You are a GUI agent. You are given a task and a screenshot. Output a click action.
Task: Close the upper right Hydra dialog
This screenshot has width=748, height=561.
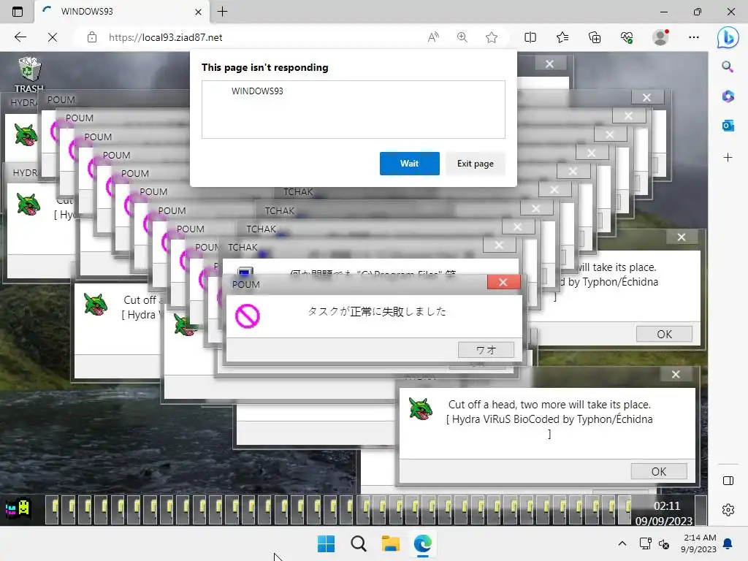(682, 237)
